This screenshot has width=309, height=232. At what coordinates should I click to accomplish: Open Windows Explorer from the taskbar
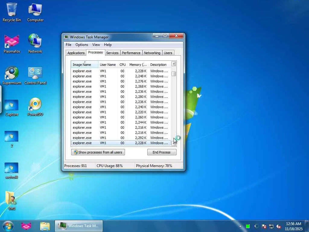(x=45, y=226)
